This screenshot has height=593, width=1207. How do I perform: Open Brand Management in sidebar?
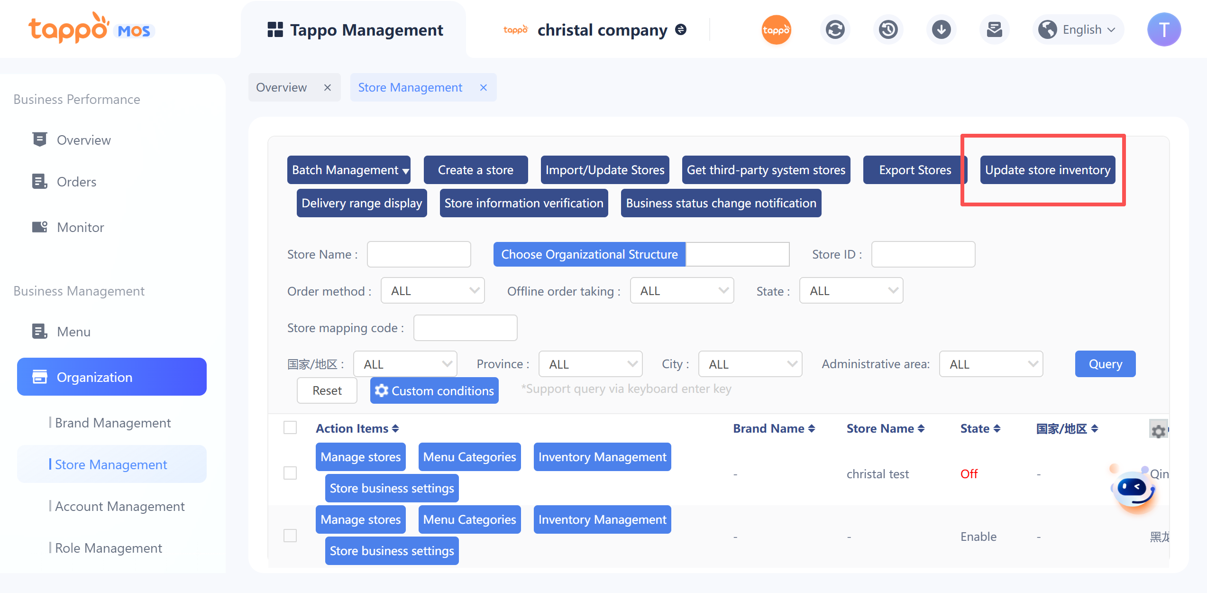[113, 423]
